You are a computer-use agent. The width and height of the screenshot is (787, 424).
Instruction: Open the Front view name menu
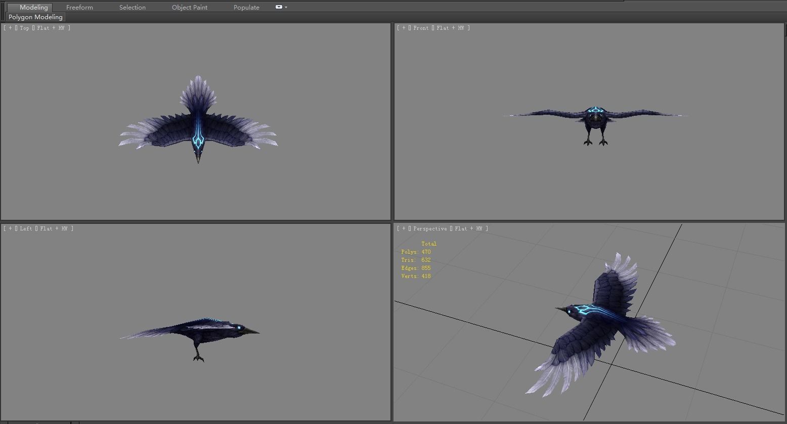(421, 28)
